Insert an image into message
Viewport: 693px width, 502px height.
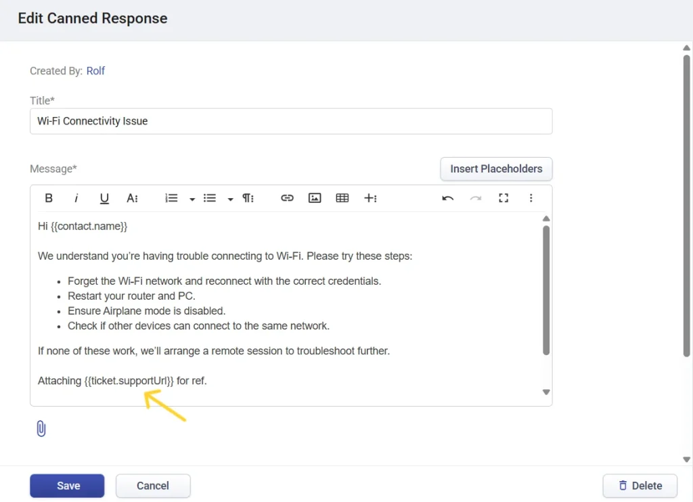coord(315,198)
